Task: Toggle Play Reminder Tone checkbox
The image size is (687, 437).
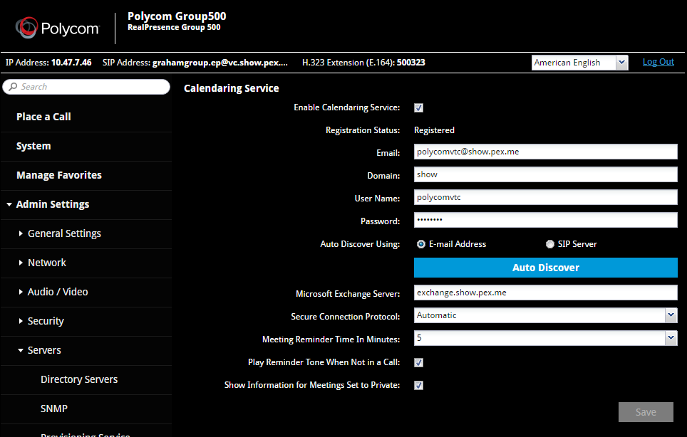Action: click(419, 362)
